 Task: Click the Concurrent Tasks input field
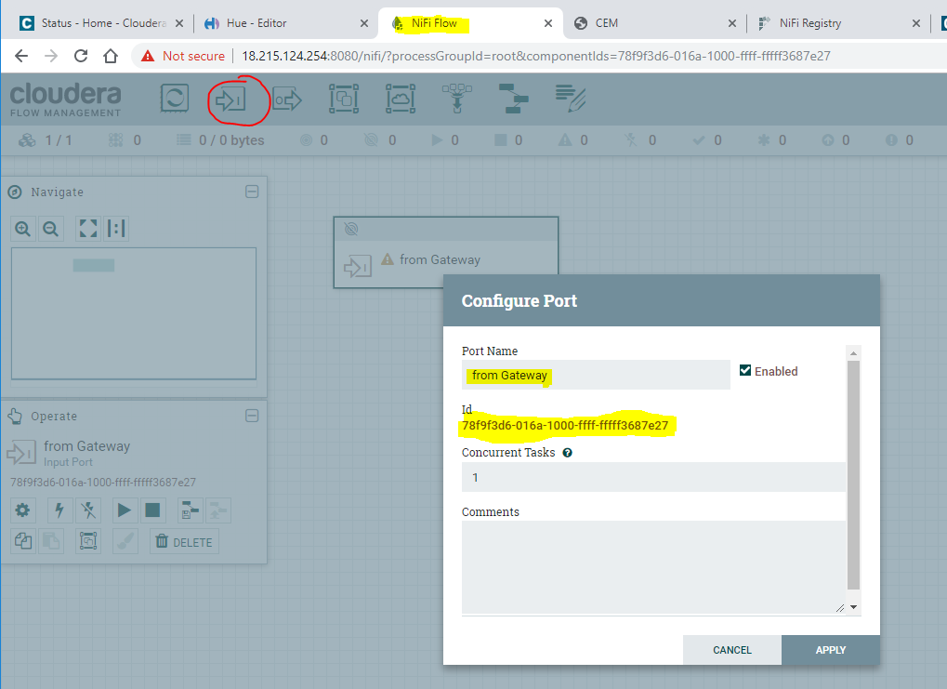pyautogui.click(x=653, y=478)
